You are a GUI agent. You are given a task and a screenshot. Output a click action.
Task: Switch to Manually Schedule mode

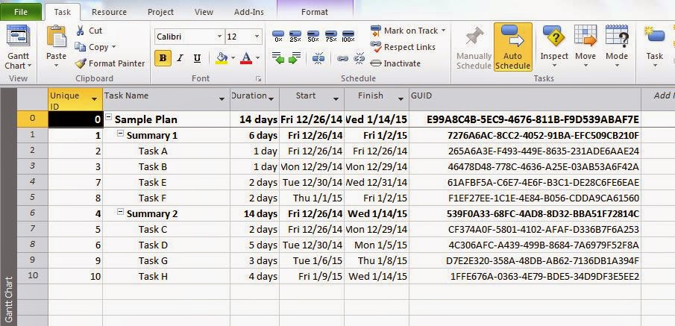tap(474, 48)
